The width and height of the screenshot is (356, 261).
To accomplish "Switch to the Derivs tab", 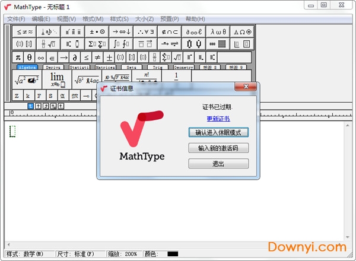I will pos(53,67).
